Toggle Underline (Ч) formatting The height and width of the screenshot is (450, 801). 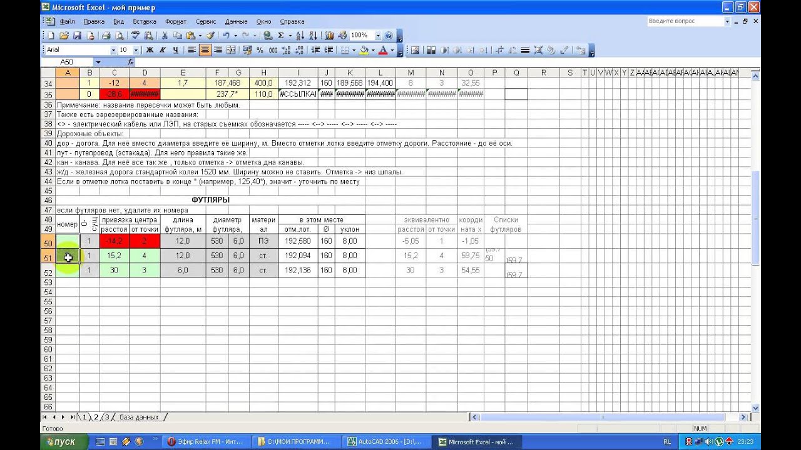coord(176,50)
